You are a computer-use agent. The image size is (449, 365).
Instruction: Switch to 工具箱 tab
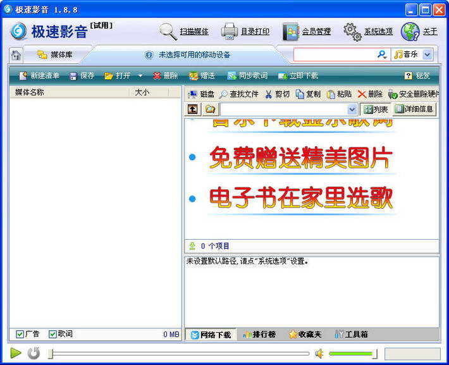[x=352, y=335]
